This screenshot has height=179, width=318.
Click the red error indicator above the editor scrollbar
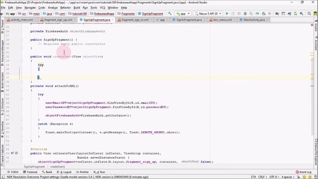pos(312,25)
